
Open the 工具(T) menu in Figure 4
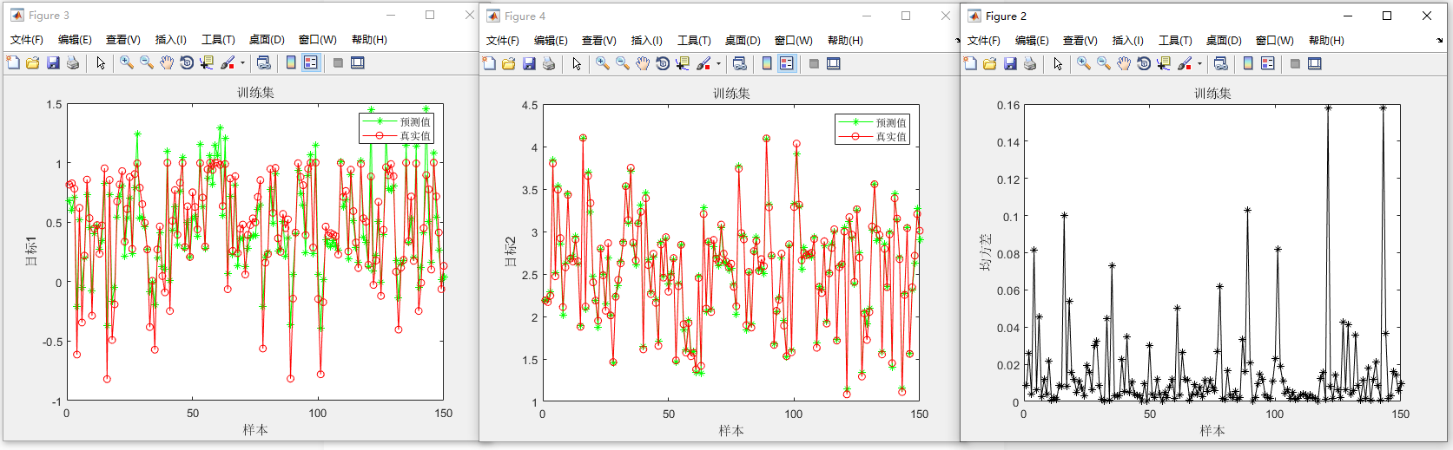[694, 41]
